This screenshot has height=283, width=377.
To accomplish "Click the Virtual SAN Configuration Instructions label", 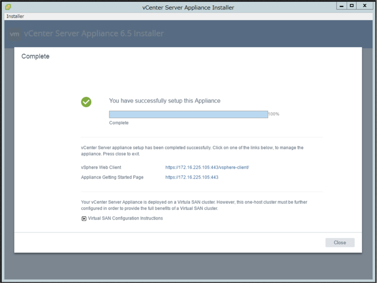I will (x=125, y=218).
